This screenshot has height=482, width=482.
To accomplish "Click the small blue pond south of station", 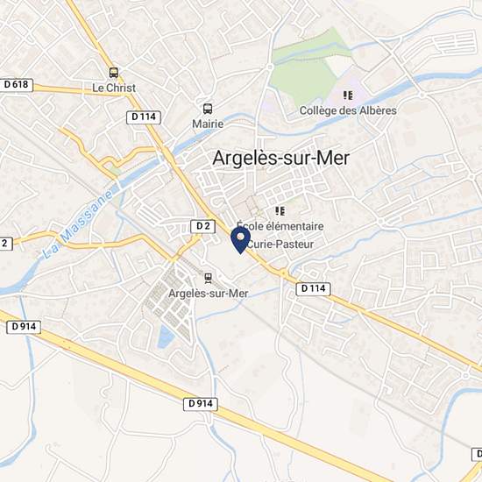I will pyautogui.click(x=166, y=337).
